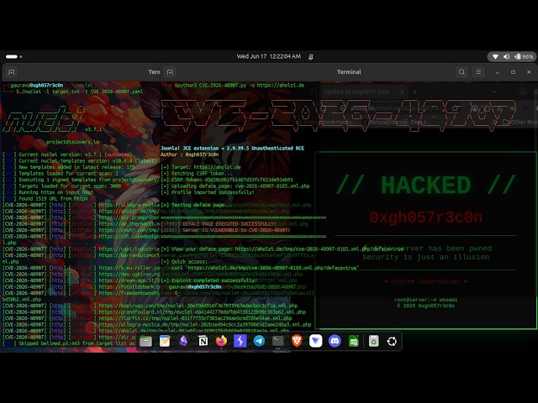Click red 0xgh057r3c0n text on the webpage
Viewport: 538px width, 403px height.
(426, 217)
